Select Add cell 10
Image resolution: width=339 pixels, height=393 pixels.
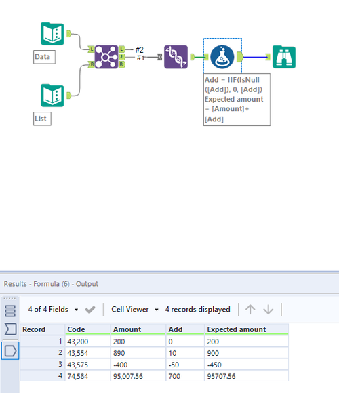(x=185, y=353)
